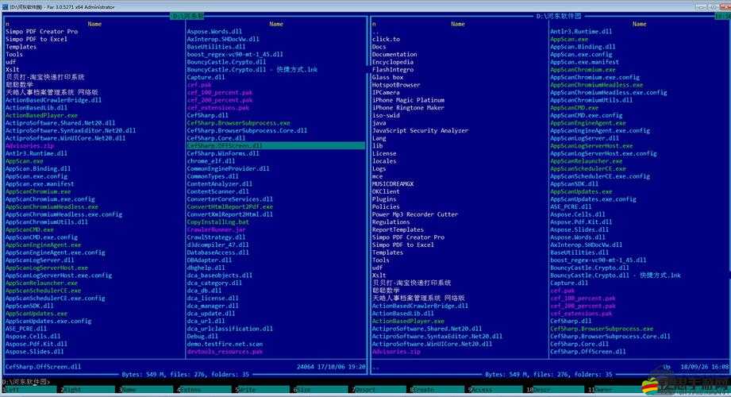Viewport: 731px width, 397px height.
Task: Select ConvertHtmlReport2Pdf.exe file
Action: coord(230,206)
